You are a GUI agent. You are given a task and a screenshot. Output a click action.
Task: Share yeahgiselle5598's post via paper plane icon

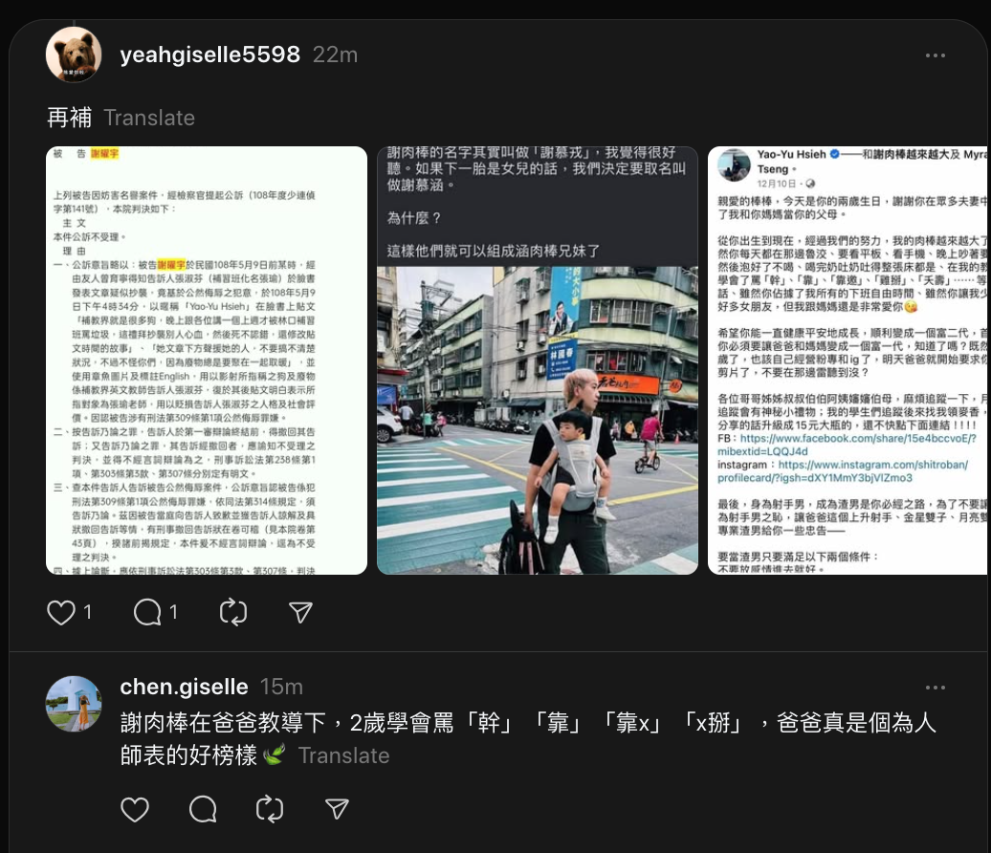tap(300, 612)
